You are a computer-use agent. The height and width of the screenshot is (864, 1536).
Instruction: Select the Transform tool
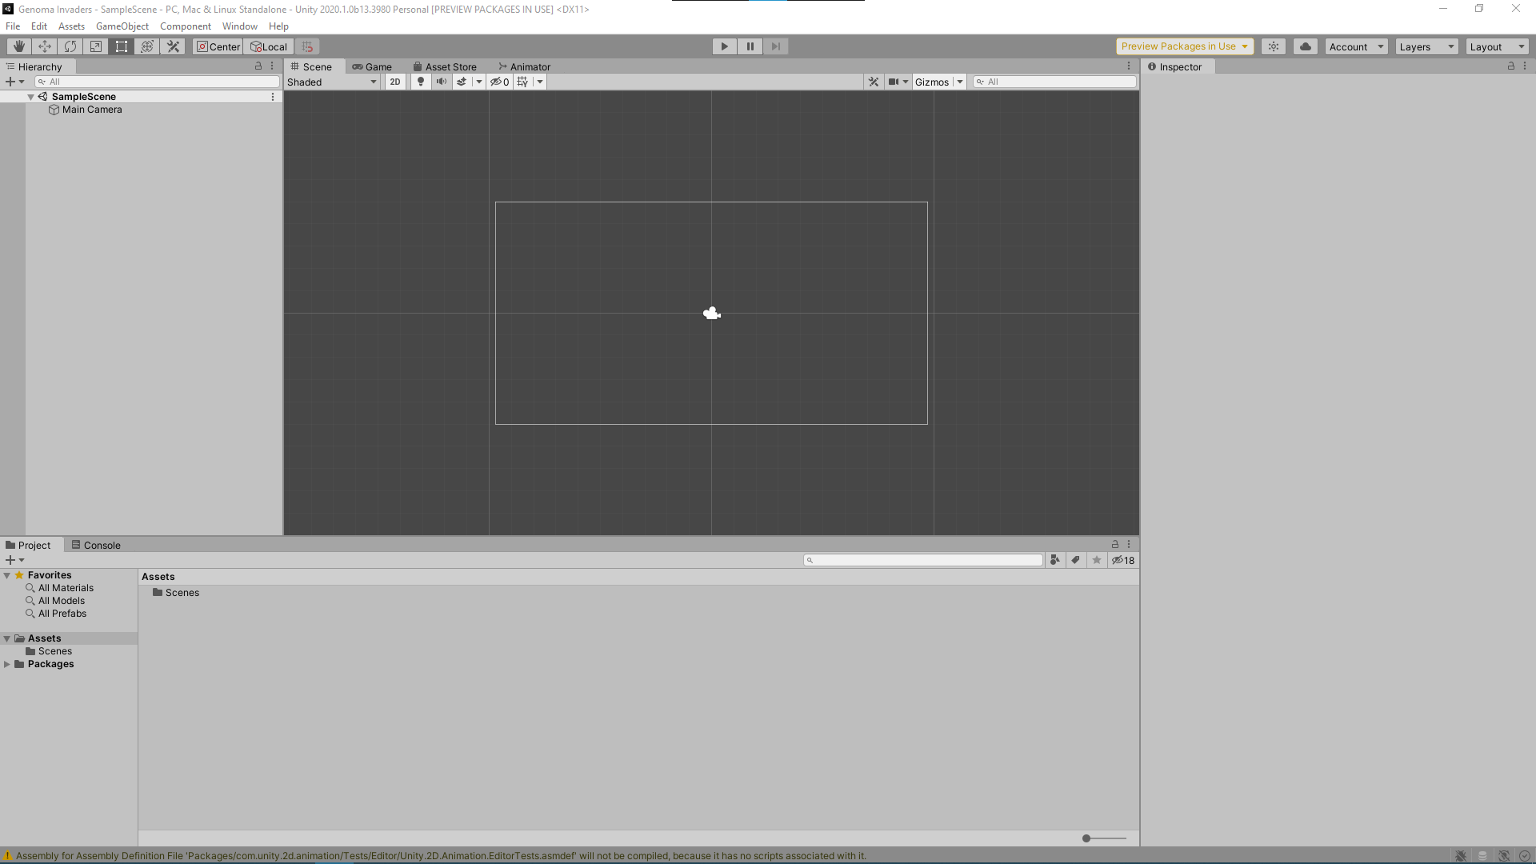[147, 46]
